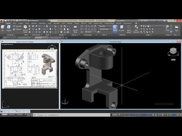Click the Smooth Object mesh tool
The width and height of the screenshot is (182, 136).
click(x=25, y=29)
